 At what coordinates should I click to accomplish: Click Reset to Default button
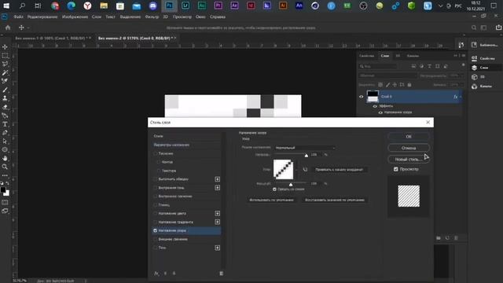335,200
